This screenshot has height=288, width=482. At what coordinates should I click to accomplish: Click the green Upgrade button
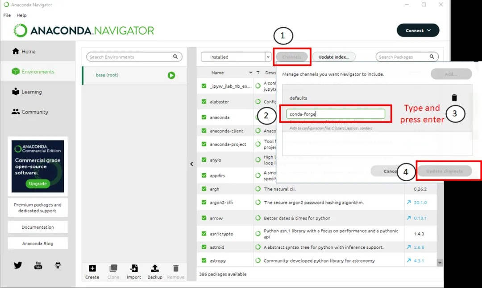pyautogui.click(x=38, y=183)
